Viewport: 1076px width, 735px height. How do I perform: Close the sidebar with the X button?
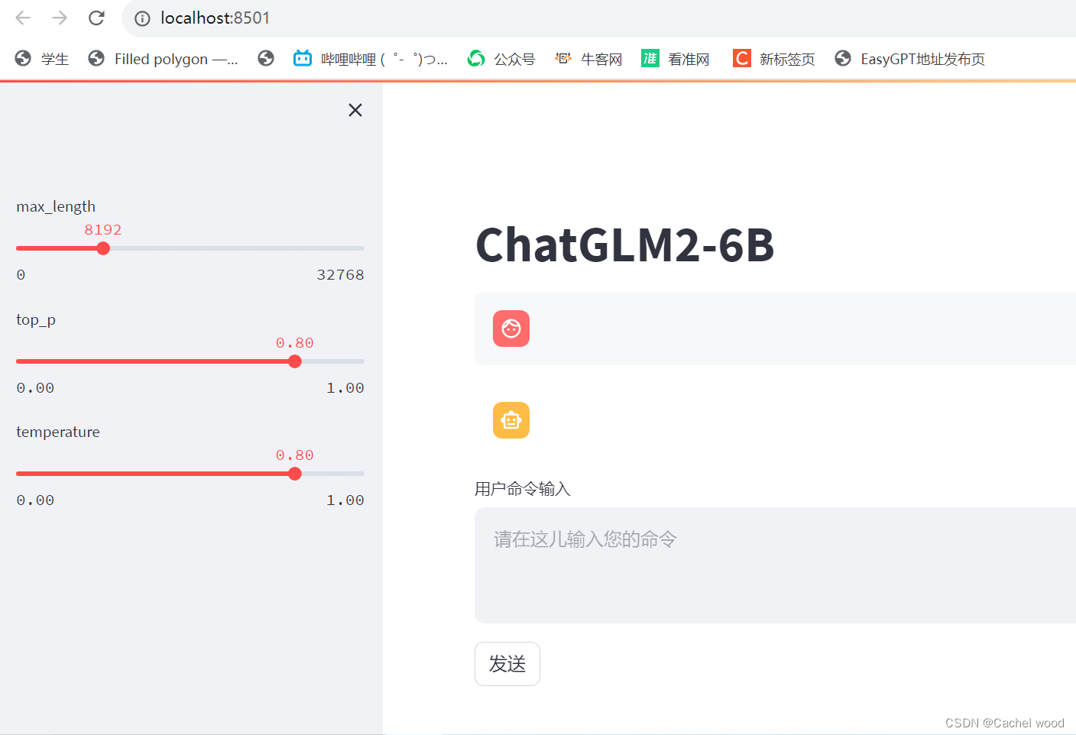(355, 110)
